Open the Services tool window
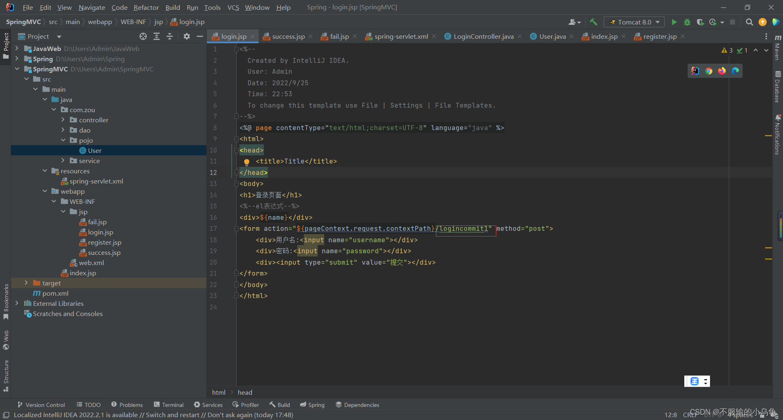 point(208,405)
